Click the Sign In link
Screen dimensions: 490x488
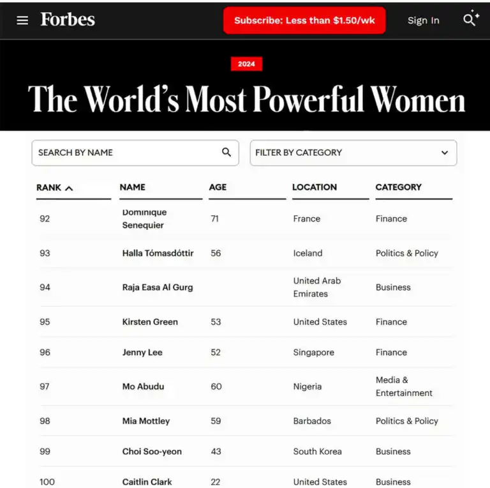[x=424, y=20]
